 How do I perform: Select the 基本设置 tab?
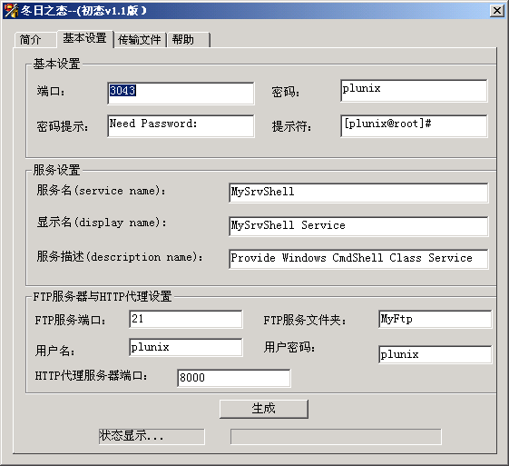(85, 38)
